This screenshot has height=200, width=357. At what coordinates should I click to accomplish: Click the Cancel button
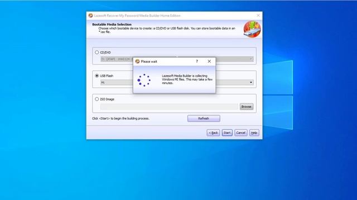point(240,133)
